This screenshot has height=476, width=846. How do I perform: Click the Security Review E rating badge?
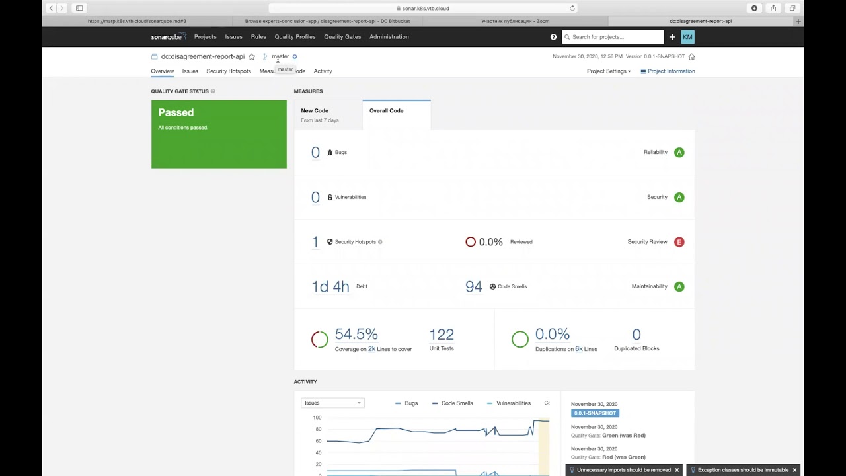(679, 242)
